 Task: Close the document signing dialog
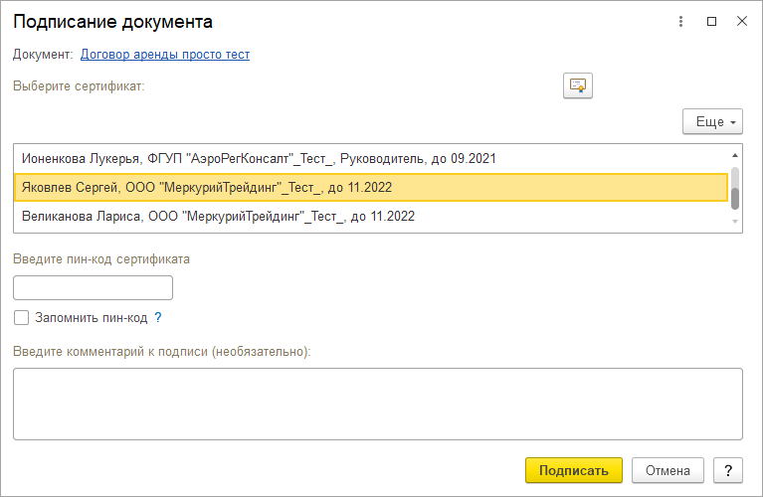(741, 21)
